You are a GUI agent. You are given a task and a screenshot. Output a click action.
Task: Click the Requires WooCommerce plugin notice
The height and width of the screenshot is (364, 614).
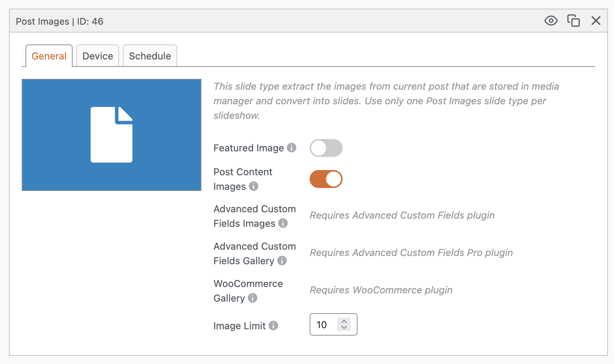[x=381, y=290]
